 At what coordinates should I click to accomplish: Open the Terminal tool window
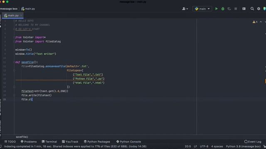[49, 142]
